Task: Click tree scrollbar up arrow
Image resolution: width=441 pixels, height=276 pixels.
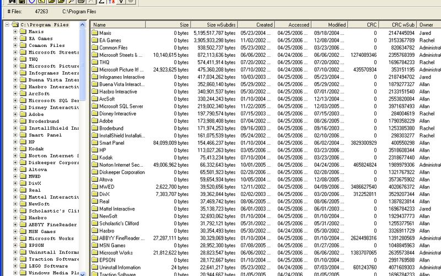Action: click(x=82, y=25)
